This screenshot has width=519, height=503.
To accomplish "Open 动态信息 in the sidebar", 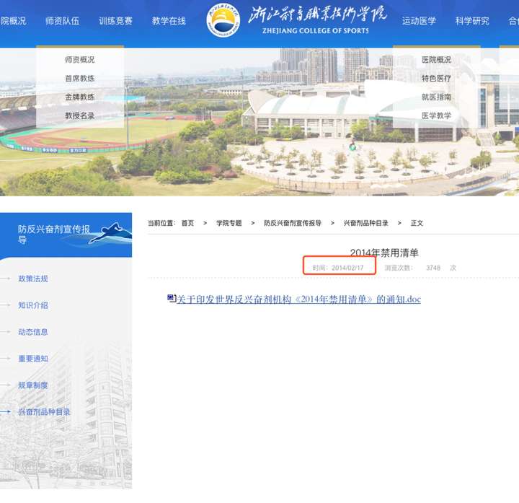I will click(x=33, y=332).
